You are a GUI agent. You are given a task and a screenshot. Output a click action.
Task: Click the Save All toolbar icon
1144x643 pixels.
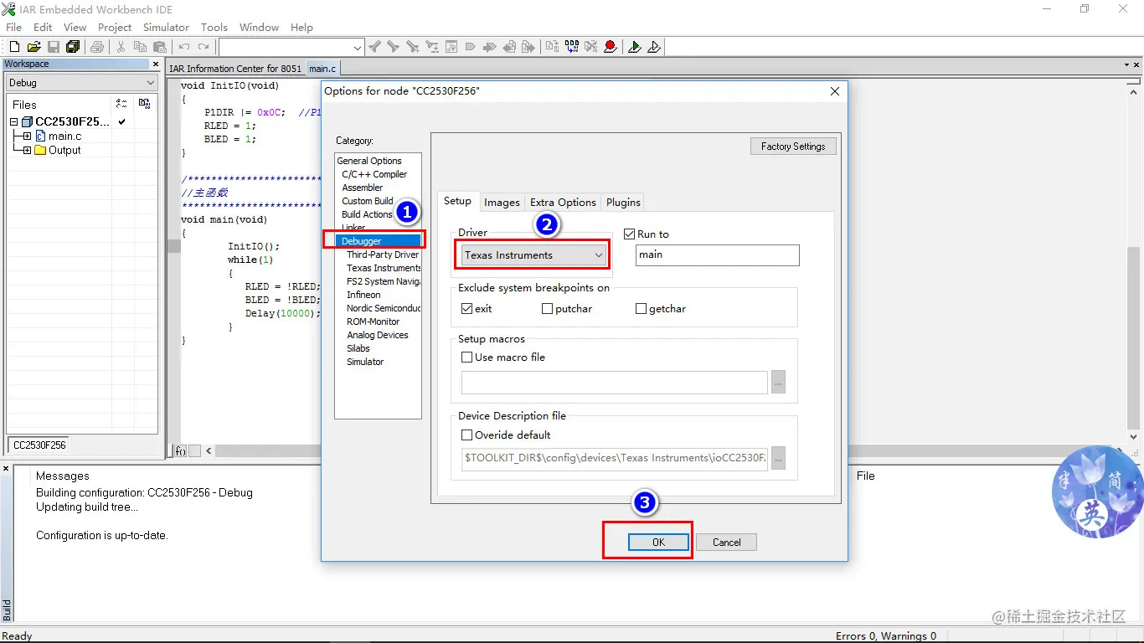coord(73,47)
